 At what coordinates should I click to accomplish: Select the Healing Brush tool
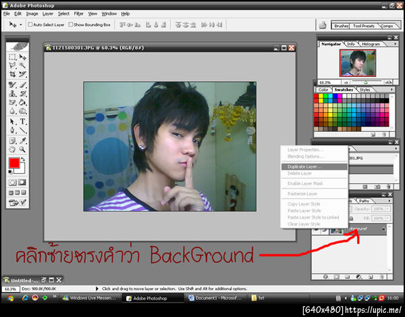(12, 84)
